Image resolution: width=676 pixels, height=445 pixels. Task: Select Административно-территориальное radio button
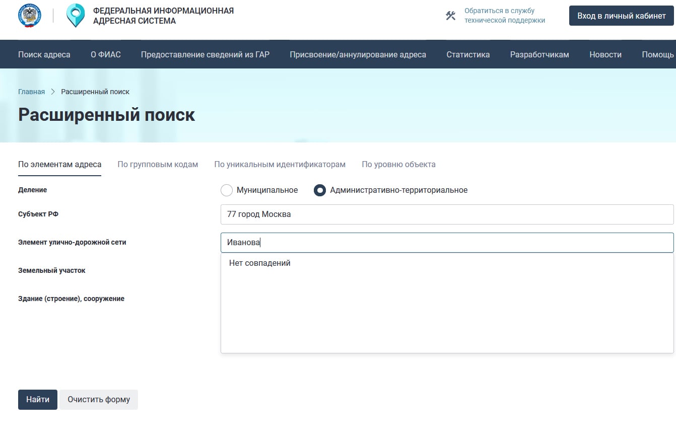[x=319, y=190]
